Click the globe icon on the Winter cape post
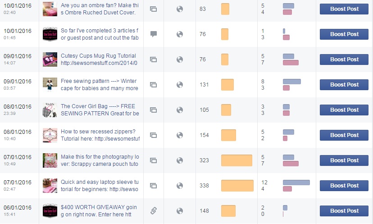 point(180,85)
